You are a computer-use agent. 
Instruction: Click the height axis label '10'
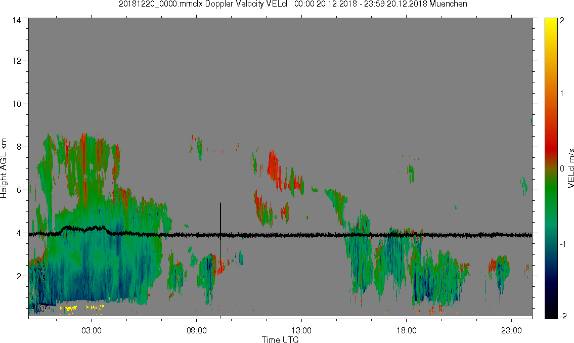pyautogui.click(x=17, y=104)
